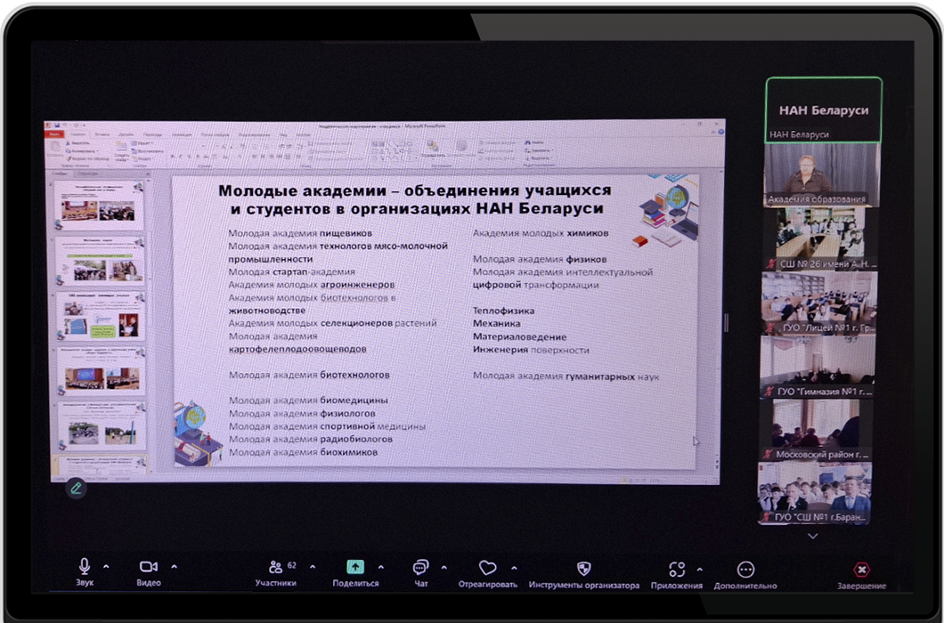Viewport: 944px width, 623px height.
Task: Click the line "Молодая академия физиологов"
Action: tap(302, 414)
